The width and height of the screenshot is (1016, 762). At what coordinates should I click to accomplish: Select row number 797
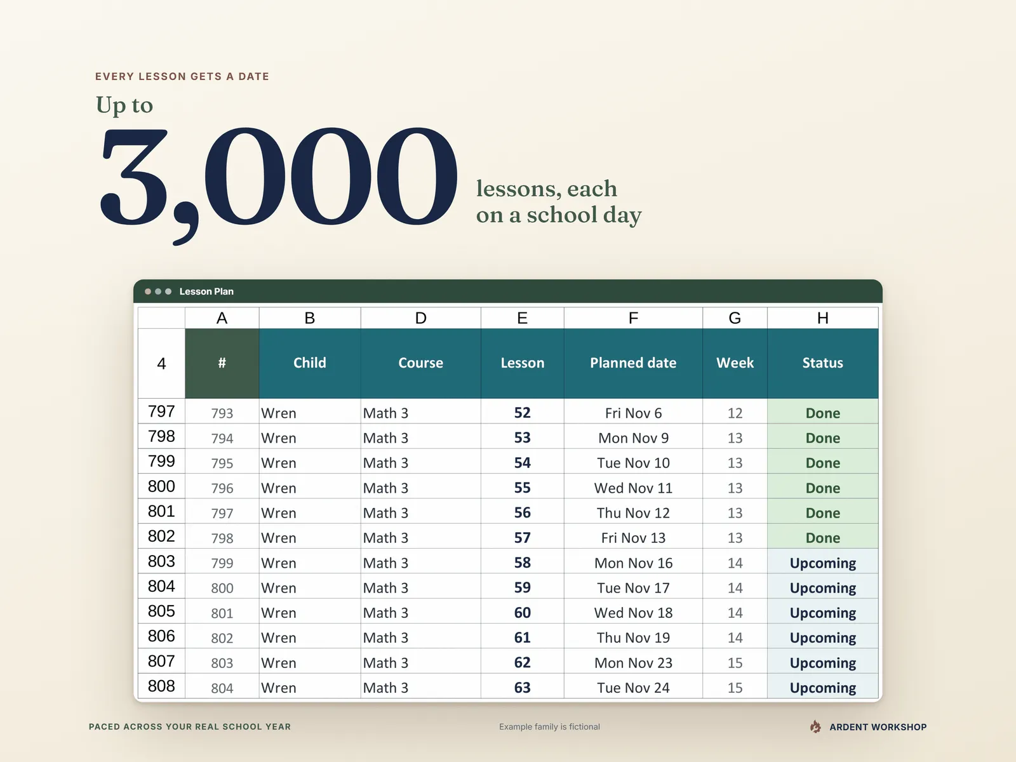tap(161, 411)
